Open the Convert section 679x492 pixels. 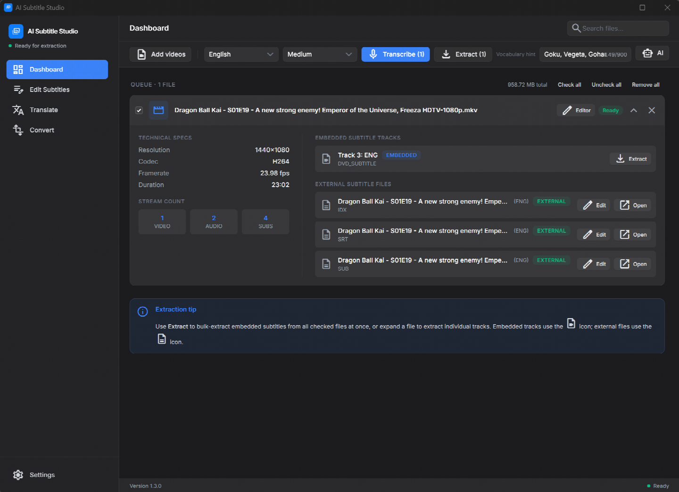(57, 130)
